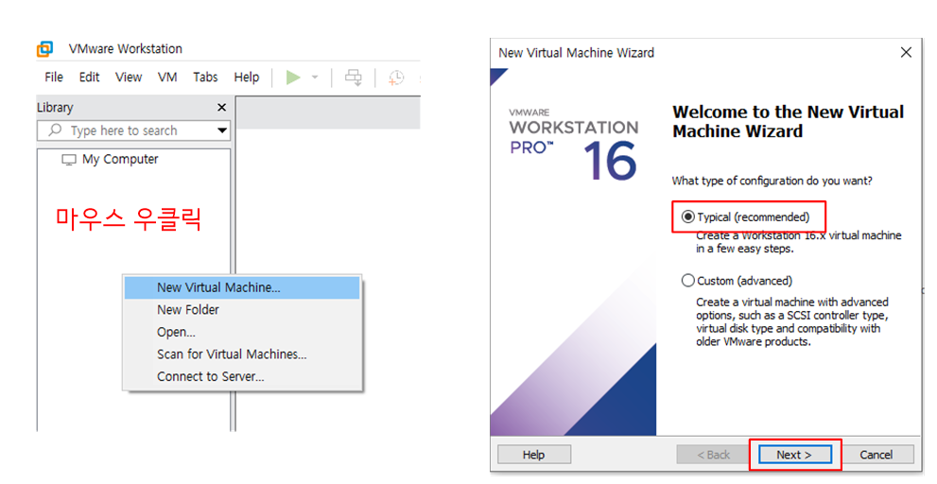Choose Open... from context menu

(242, 332)
